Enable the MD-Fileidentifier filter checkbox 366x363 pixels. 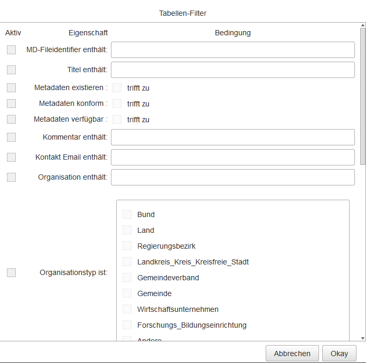click(x=11, y=50)
